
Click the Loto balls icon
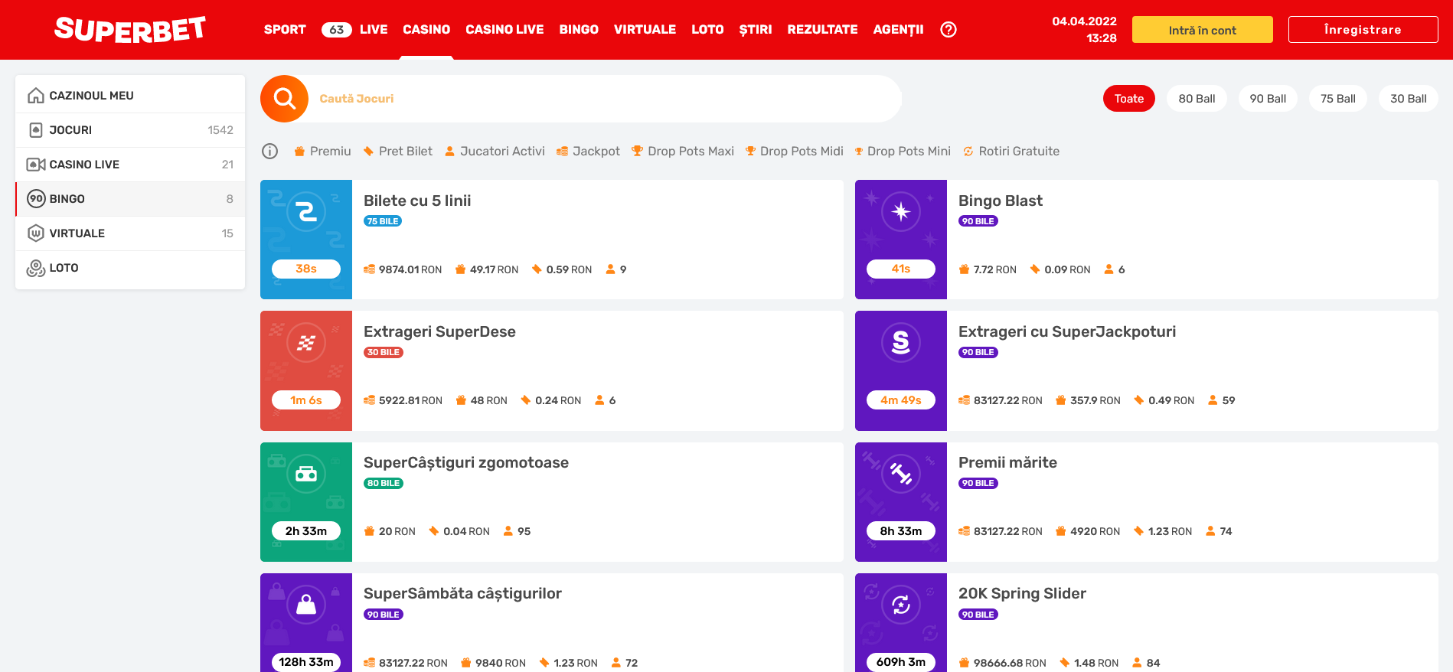36,268
